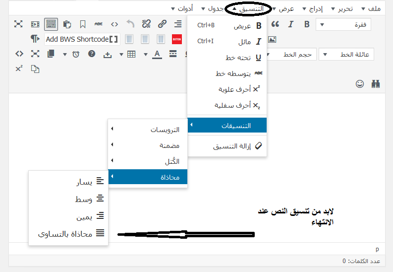Screen dimensions: 393x272
Task: Open the حجم الخط font size dropdown
Action: tap(292, 55)
